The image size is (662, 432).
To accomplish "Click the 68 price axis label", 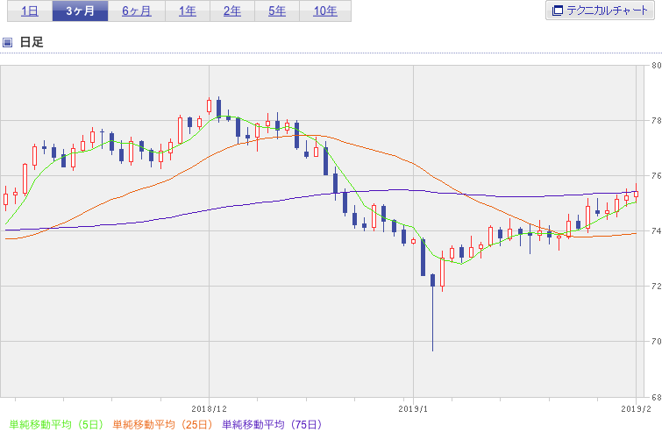I will click(x=656, y=397).
